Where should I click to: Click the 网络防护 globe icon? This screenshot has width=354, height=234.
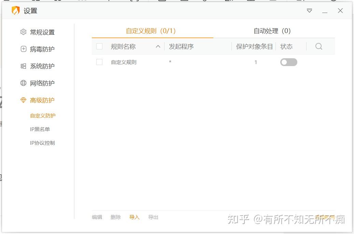24,83
